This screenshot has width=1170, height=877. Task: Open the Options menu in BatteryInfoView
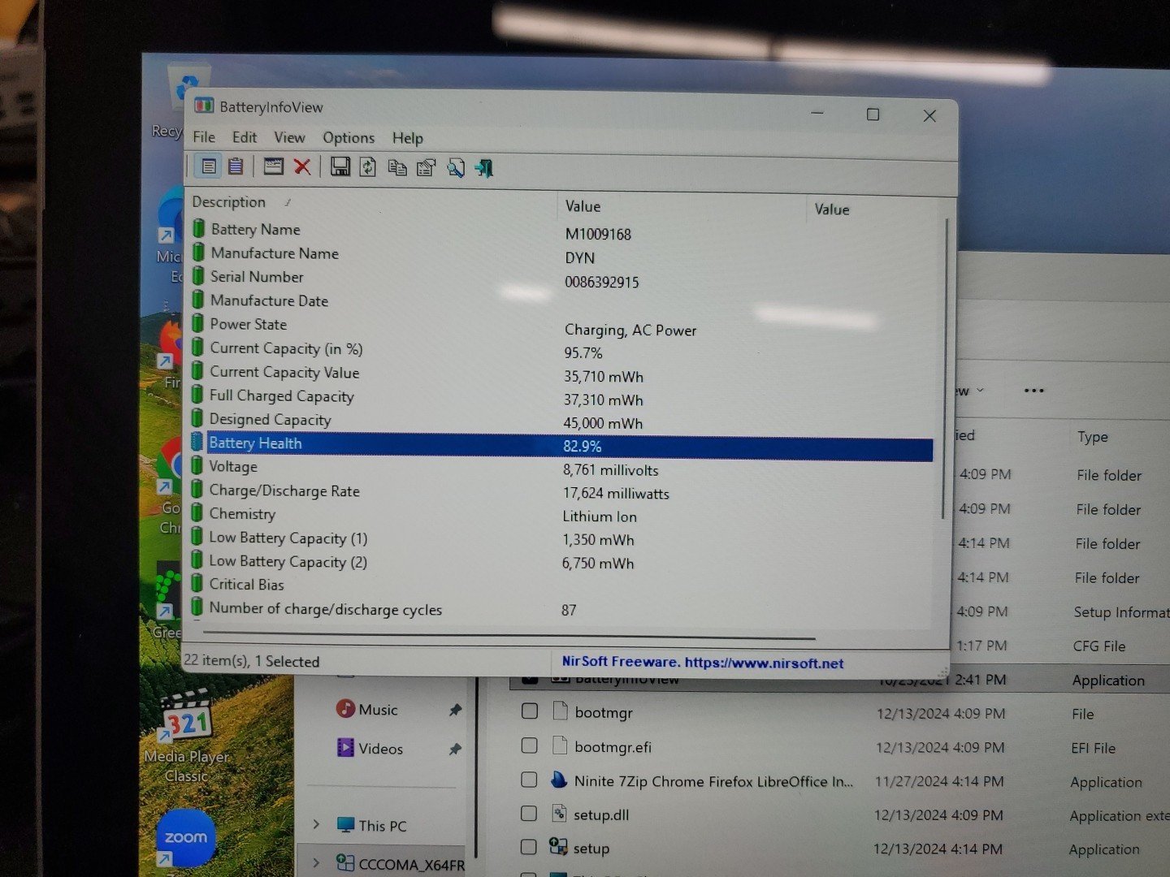point(349,138)
